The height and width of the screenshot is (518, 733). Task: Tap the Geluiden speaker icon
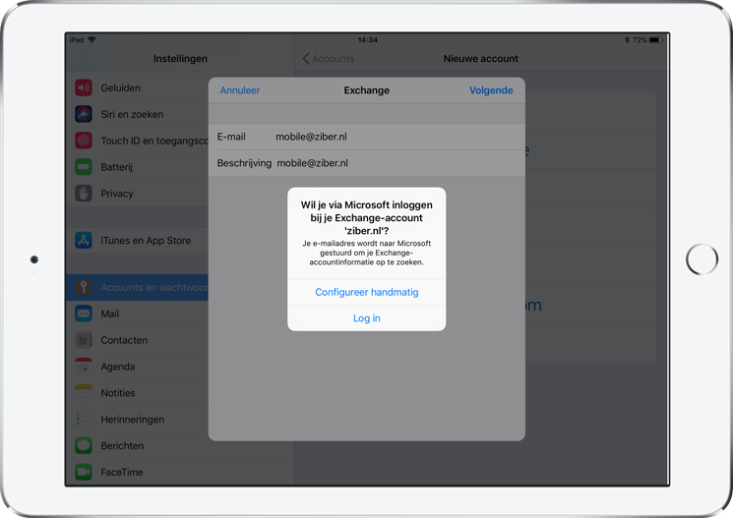pyautogui.click(x=84, y=87)
